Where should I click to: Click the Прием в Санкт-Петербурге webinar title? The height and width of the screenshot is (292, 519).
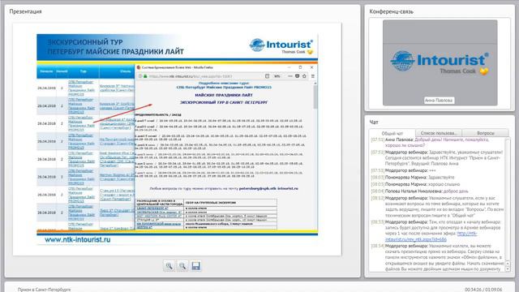(x=44, y=290)
